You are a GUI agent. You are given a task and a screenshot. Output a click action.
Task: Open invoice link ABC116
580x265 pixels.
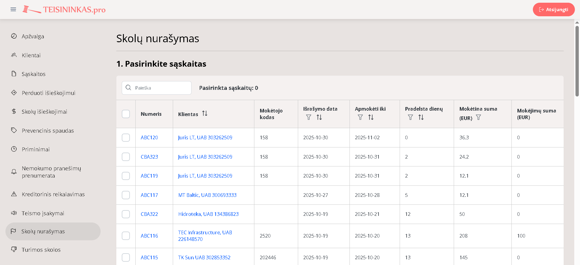[x=149, y=236]
